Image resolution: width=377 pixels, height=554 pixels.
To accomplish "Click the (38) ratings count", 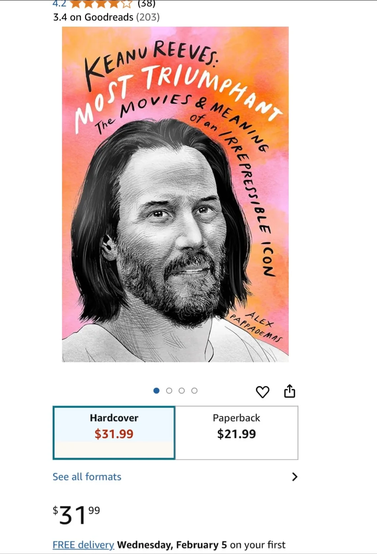I will [x=146, y=4].
